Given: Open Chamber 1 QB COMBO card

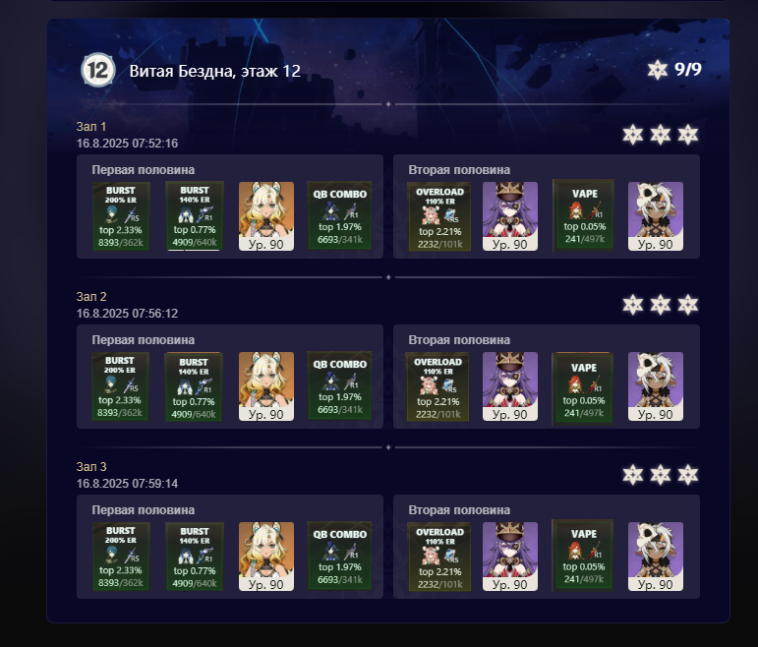Looking at the screenshot, I should point(339,215).
